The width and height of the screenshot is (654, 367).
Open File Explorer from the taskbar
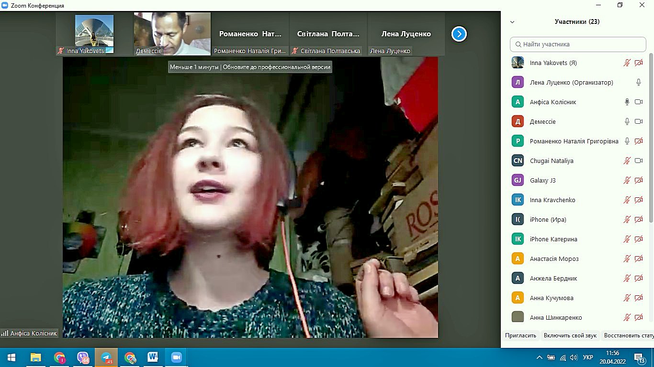click(x=36, y=357)
